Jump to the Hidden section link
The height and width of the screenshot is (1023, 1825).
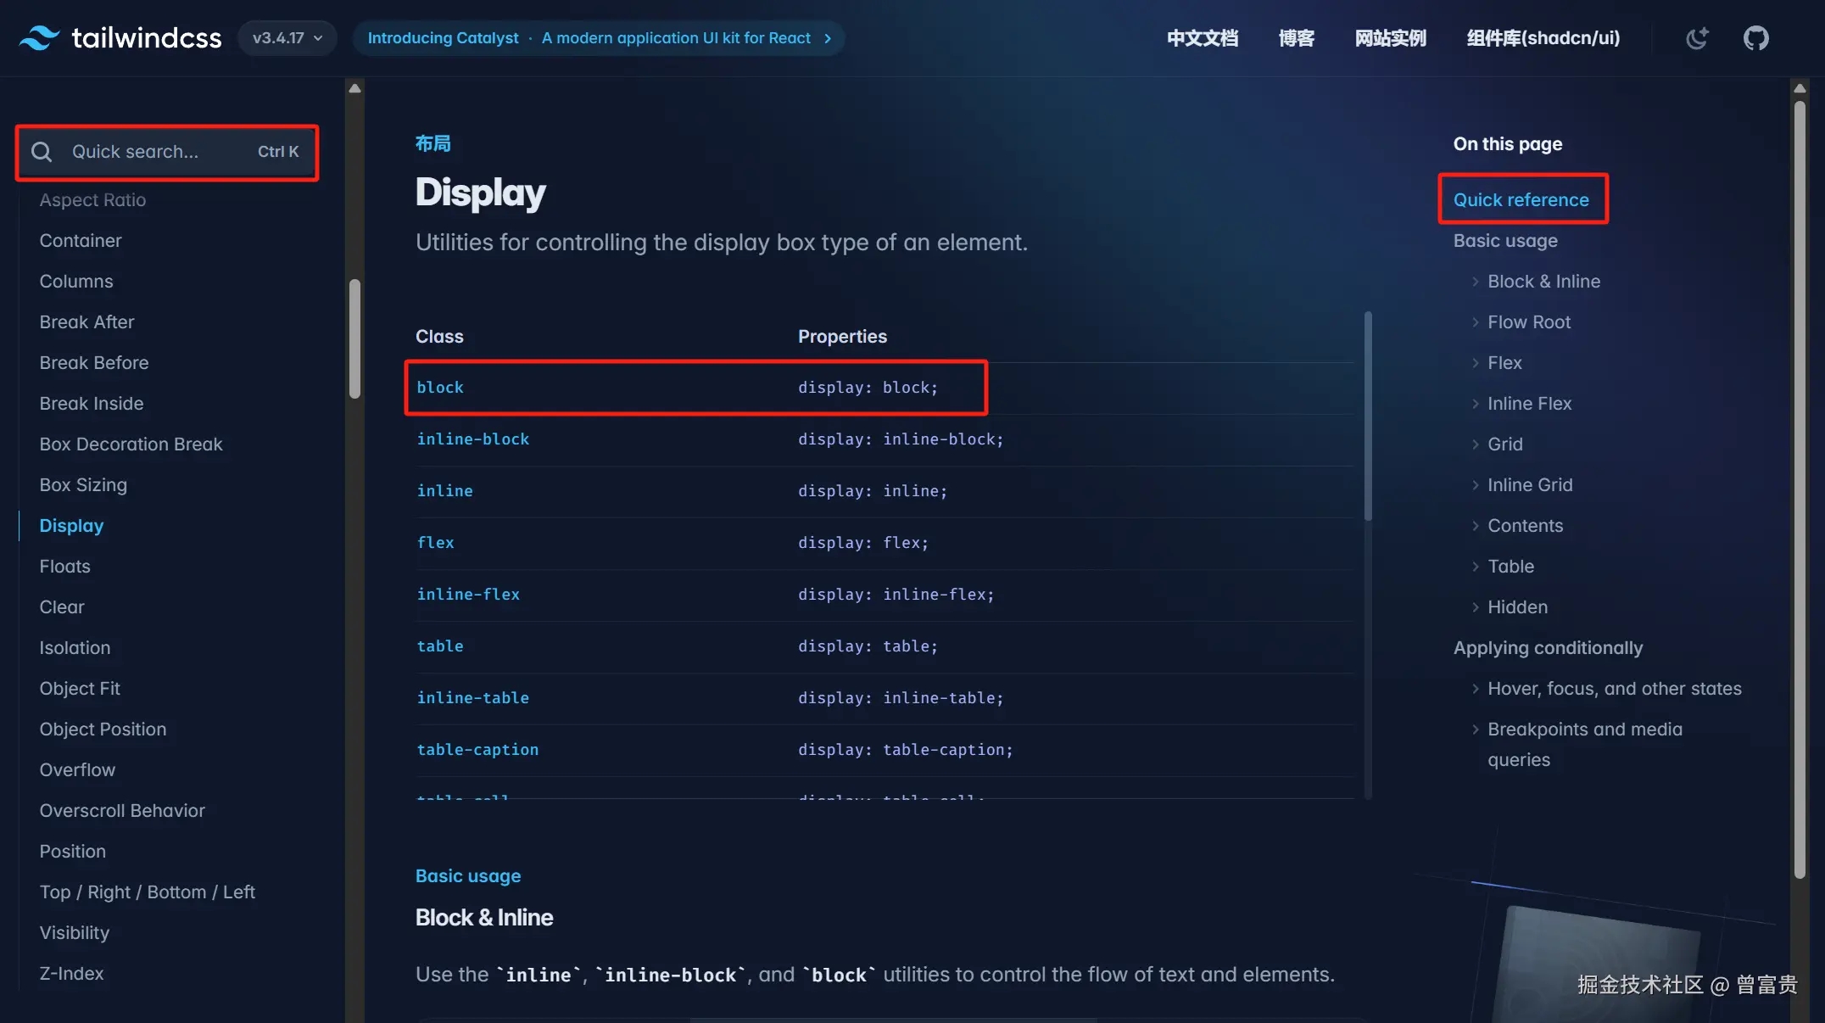click(1517, 607)
